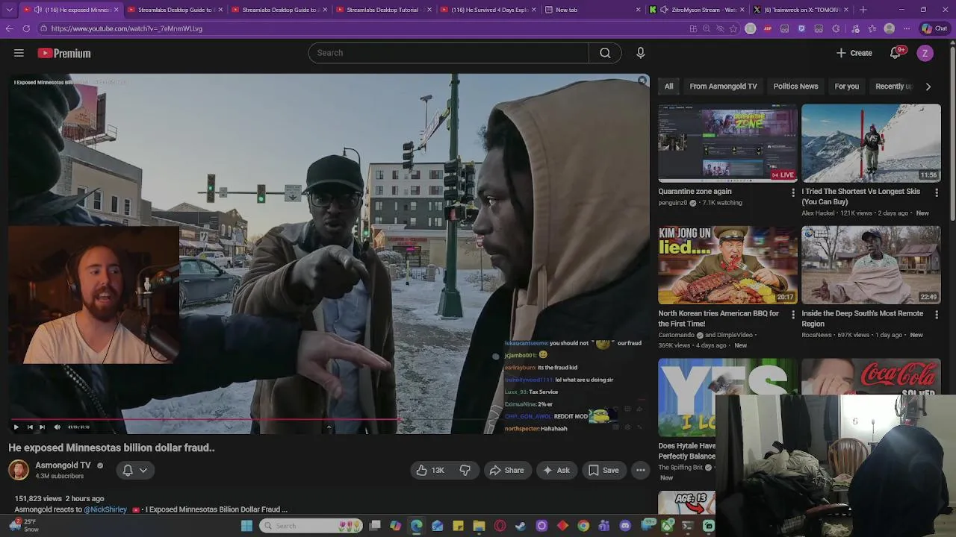Open Shortest Vs Longest Skis thumbnail
The image size is (956, 537).
[x=871, y=142]
